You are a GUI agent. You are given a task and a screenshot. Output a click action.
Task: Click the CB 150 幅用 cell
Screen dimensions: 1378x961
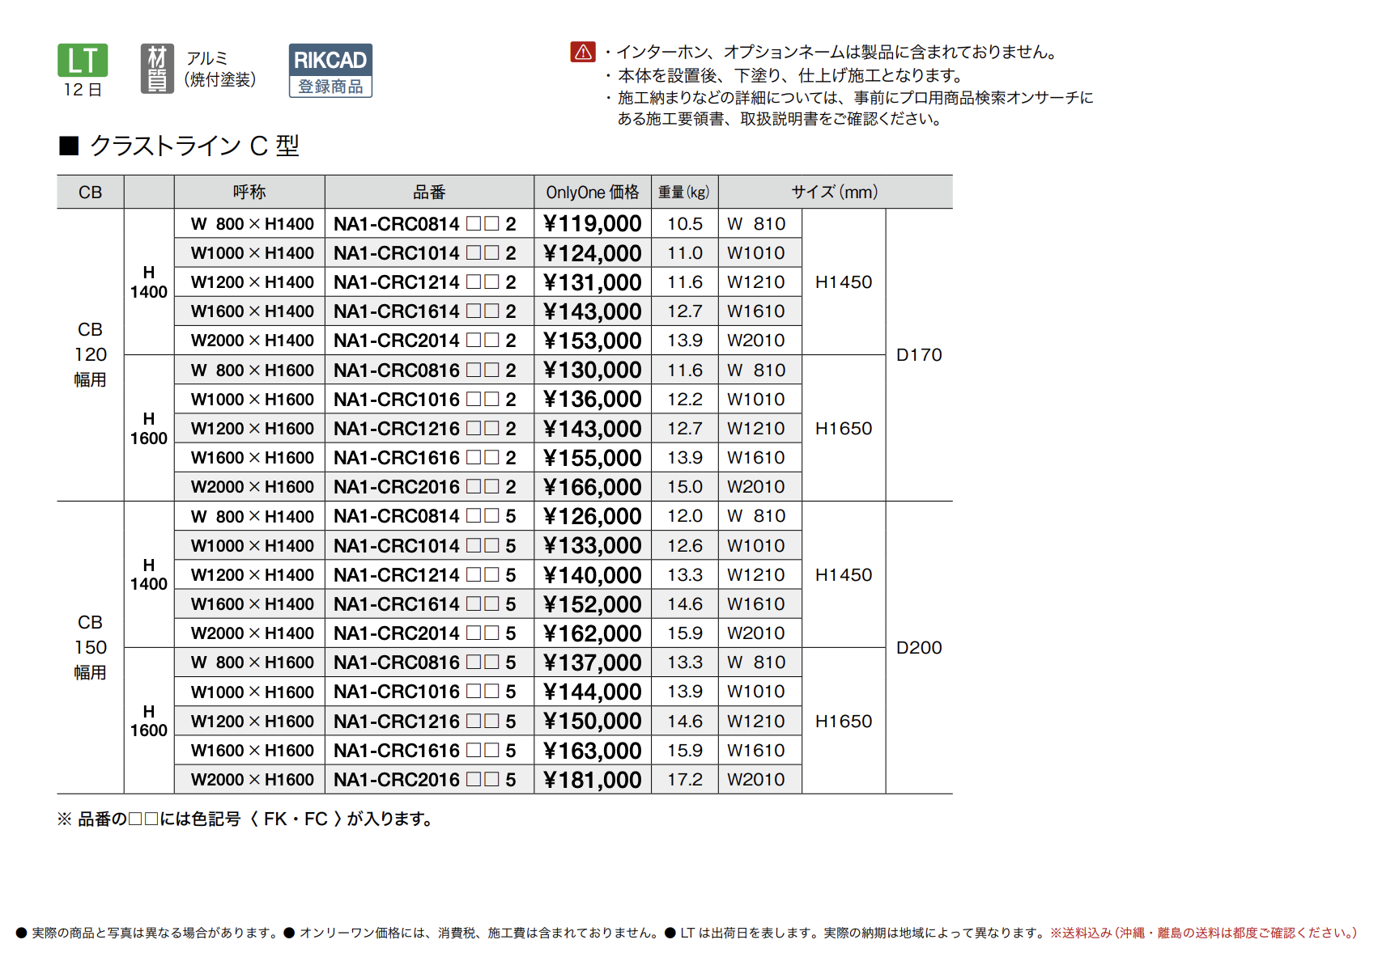(x=90, y=647)
